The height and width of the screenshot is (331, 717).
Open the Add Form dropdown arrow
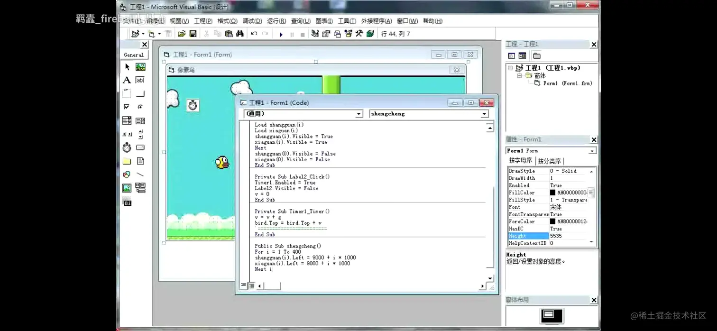tap(159, 34)
